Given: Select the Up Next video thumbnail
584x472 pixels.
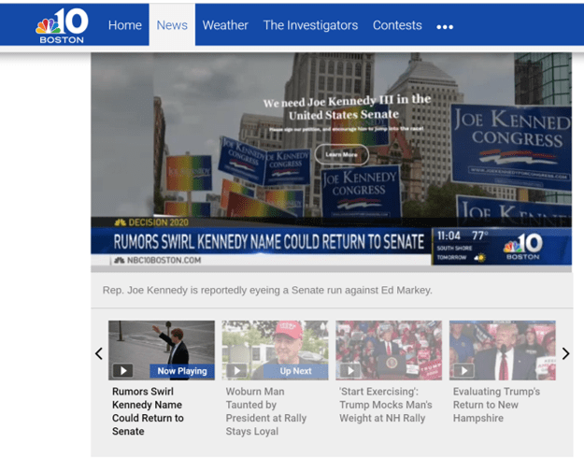Looking at the screenshot, I should (275, 349).
